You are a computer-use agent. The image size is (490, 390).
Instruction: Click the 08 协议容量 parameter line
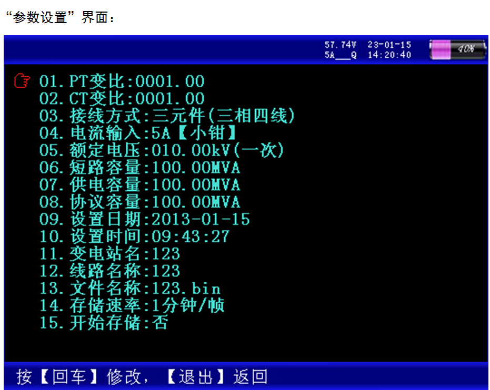139,202
